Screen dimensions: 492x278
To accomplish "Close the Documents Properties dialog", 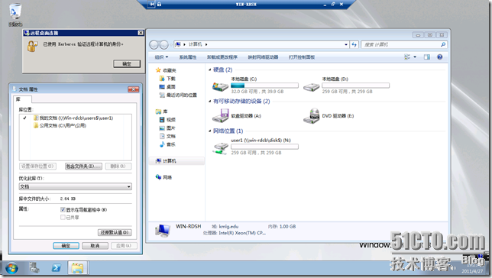I will [x=134, y=89].
